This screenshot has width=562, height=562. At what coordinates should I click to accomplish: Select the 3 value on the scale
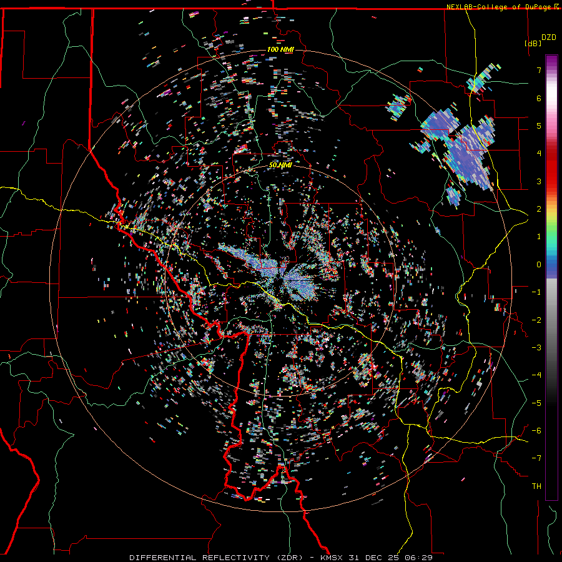[539, 181]
